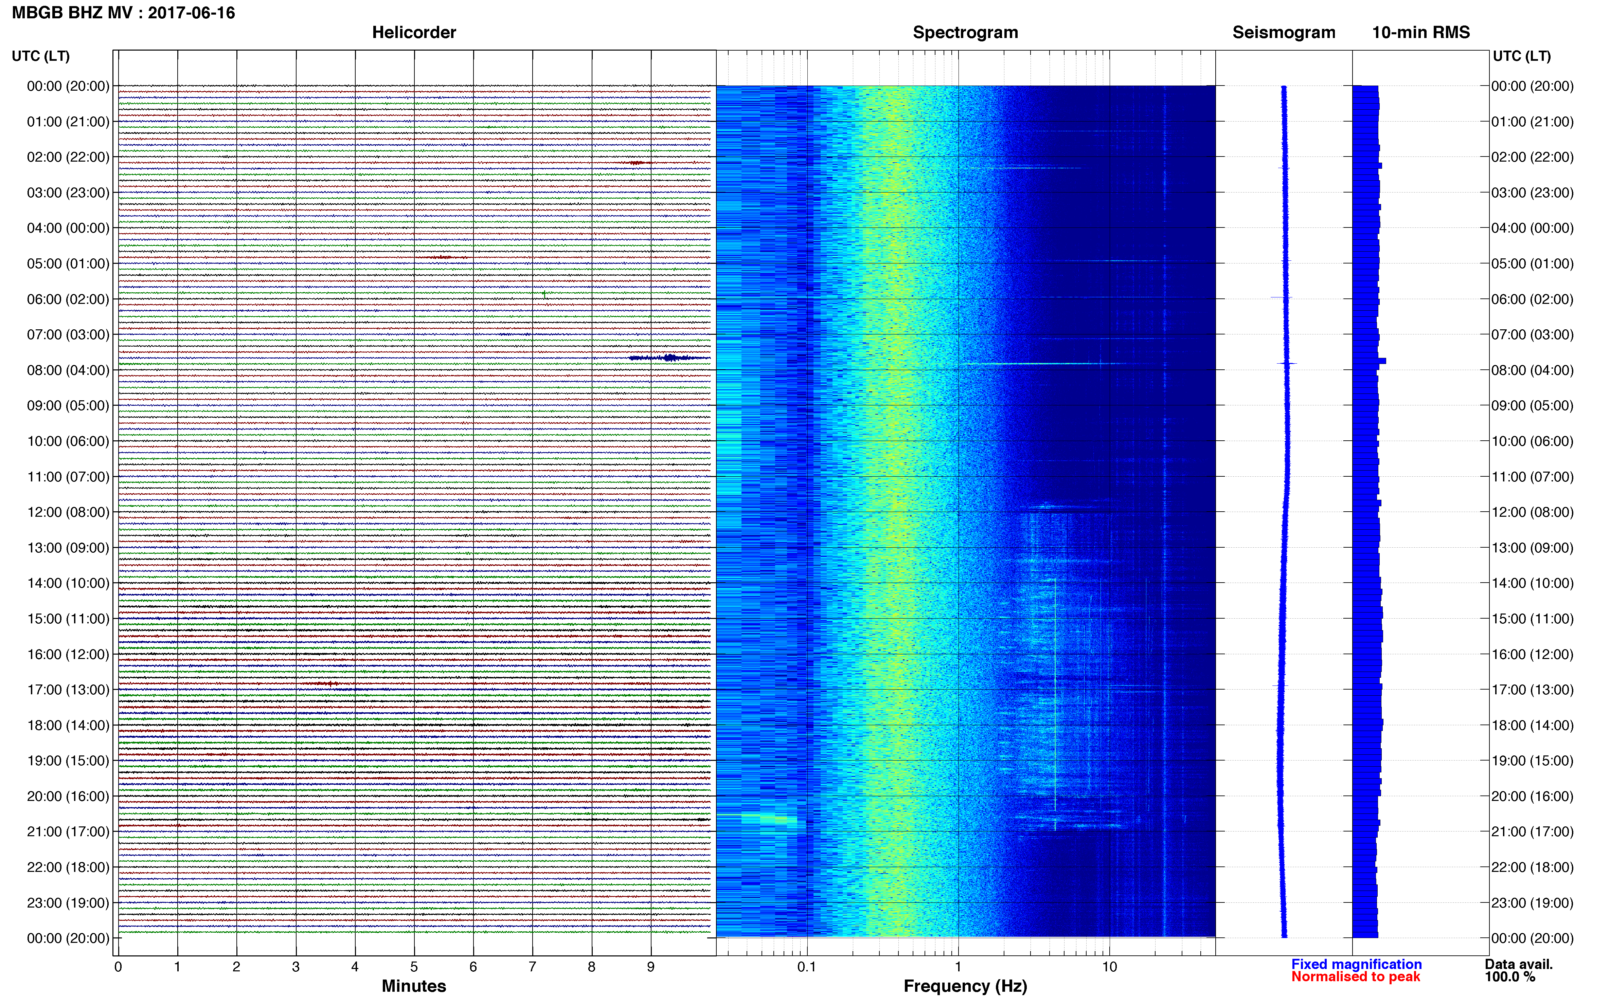Click the '7' tick label on the Minutes axis

point(533,967)
